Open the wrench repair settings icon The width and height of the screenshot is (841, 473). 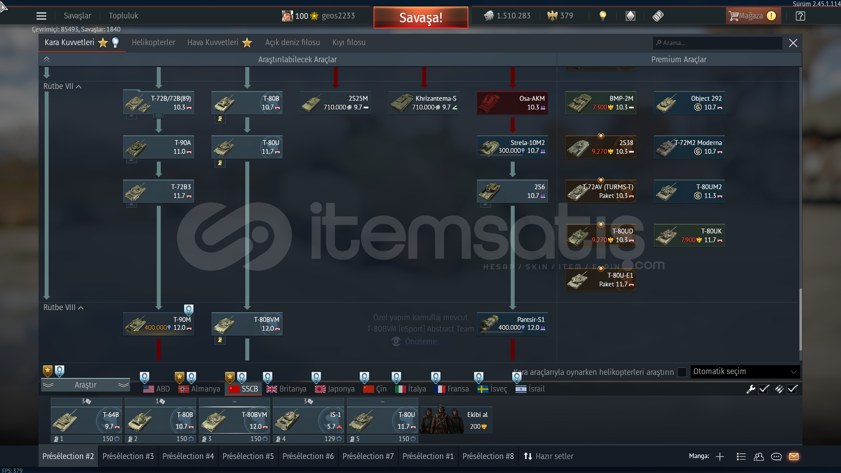[x=751, y=389]
